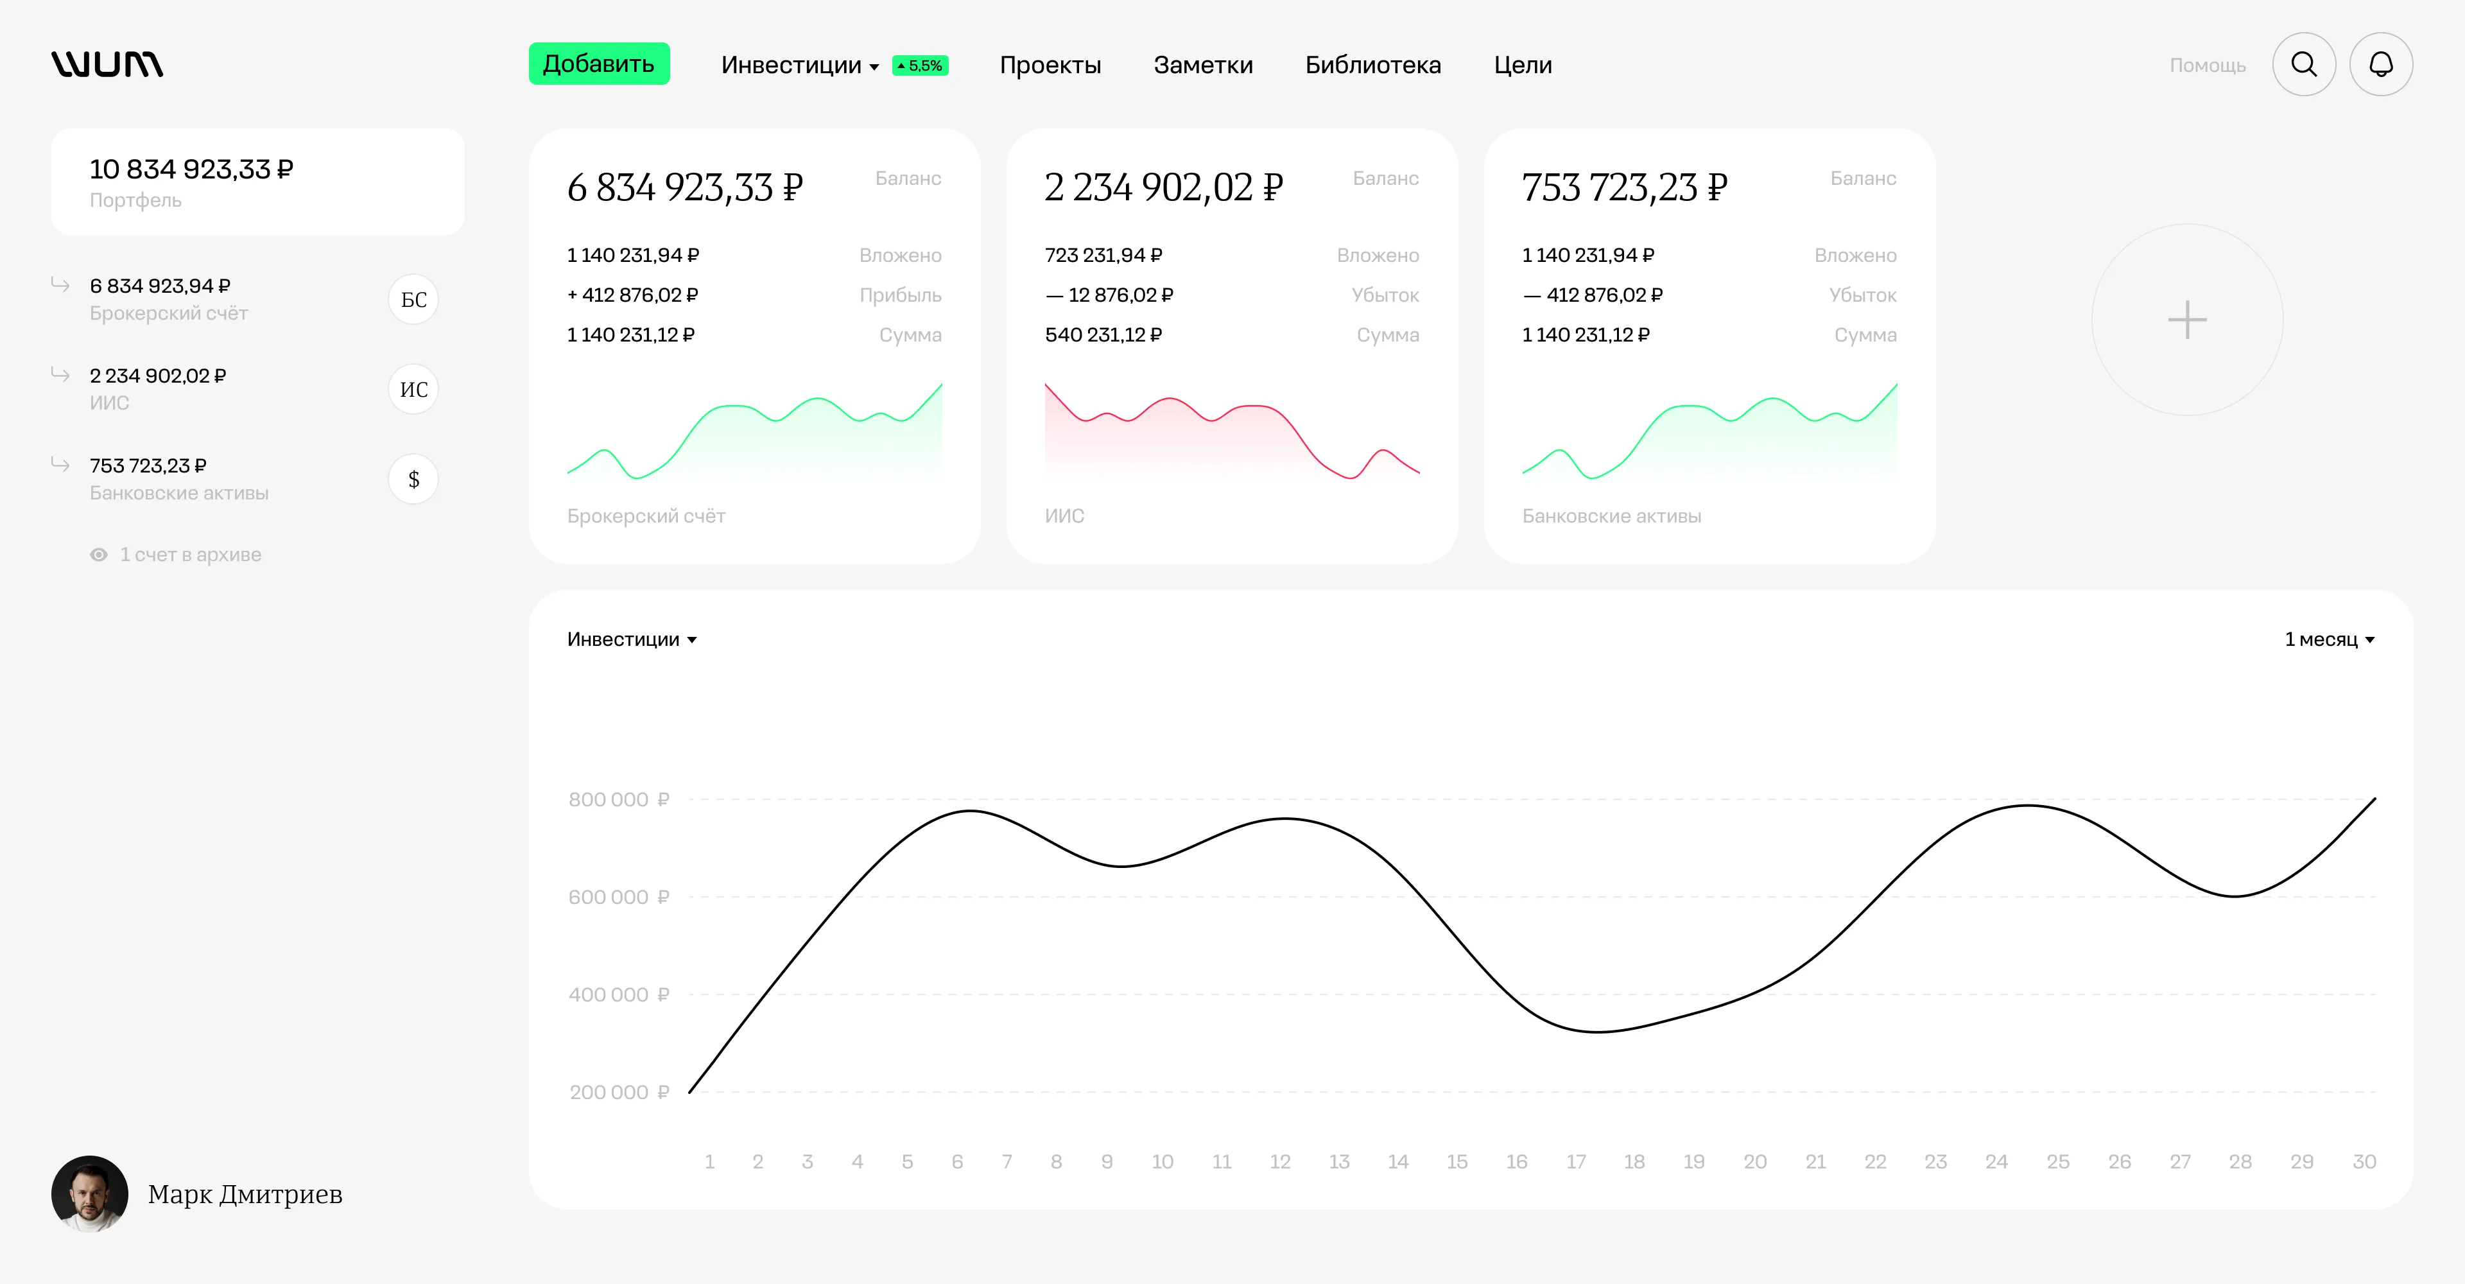Image resolution: width=2465 pixels, height=1284 pixels.
Task: Click the 6 834 923,33 ₽ balance heading
Action: [x=684, y=187]
